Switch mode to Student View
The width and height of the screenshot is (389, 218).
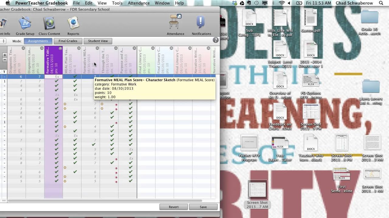98,41
